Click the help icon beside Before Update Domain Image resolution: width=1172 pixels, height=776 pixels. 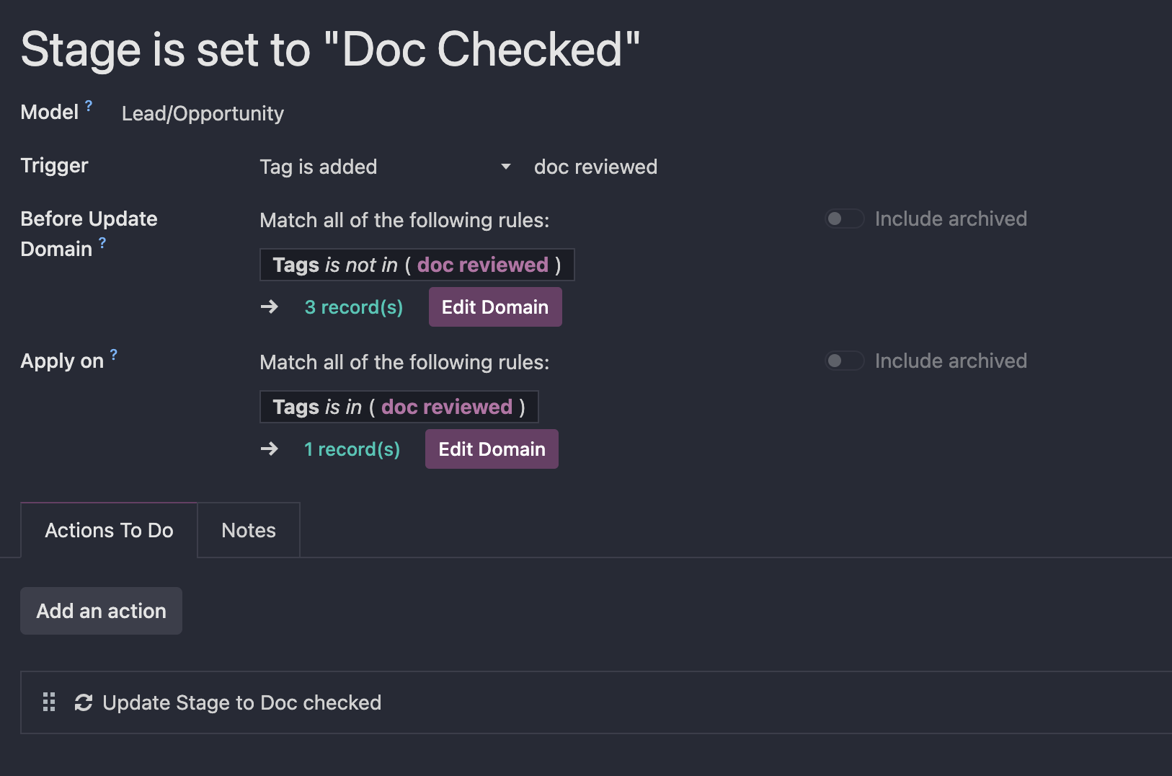tap(102, 243)
